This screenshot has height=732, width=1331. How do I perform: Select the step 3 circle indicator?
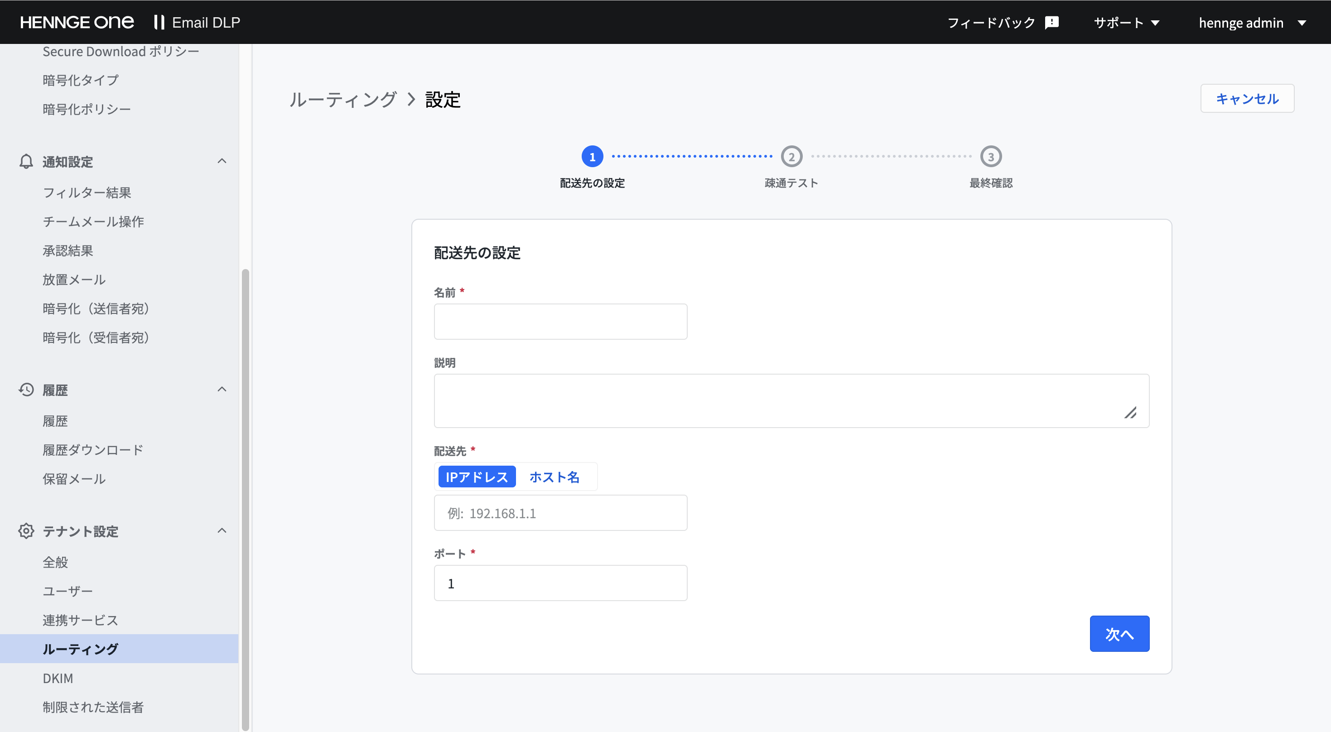(x=991, y=157)
